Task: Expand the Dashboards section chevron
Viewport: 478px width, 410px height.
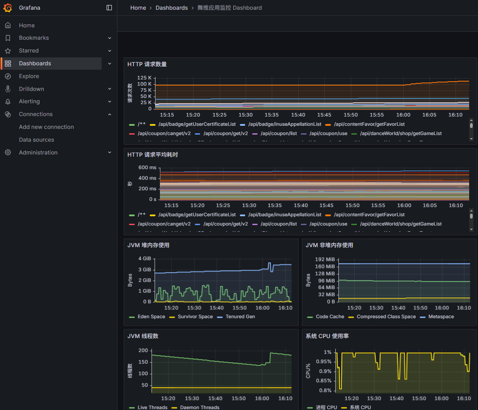Action: click(110, 64)
